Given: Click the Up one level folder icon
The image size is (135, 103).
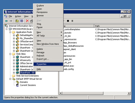Looking at the screenshot, I should coord(17,21).
